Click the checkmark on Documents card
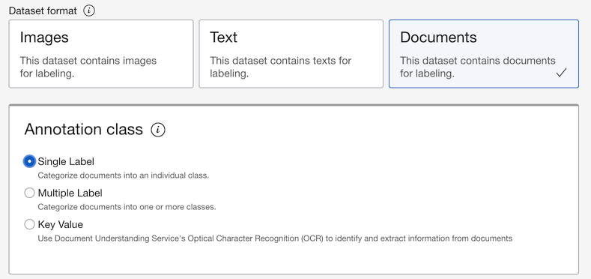The height and width of the screenshot is (279, 591). click(561, 73)
